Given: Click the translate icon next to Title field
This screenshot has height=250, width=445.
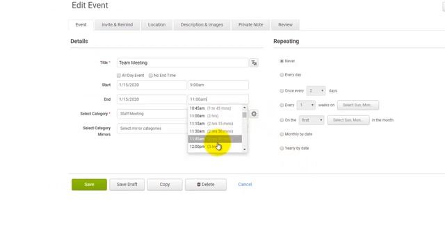Looking at the screenshot, I should click(x=254, y=63).
